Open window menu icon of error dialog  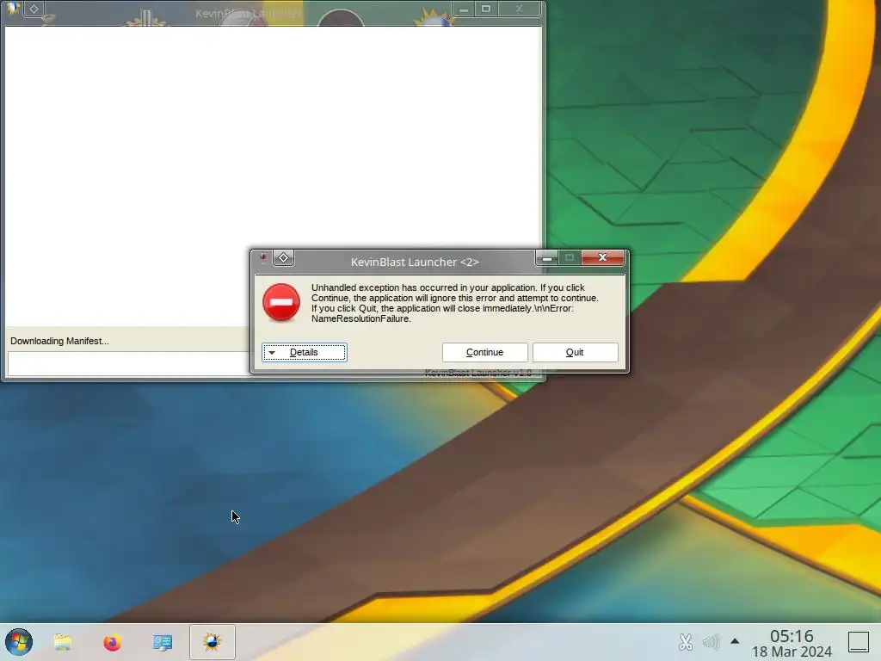click(x=263, y=258)
